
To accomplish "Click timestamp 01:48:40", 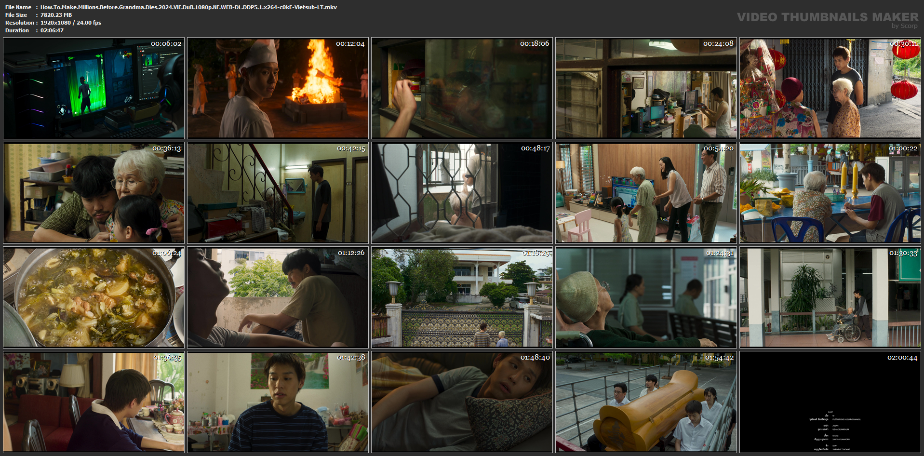I will coord(535,358).
